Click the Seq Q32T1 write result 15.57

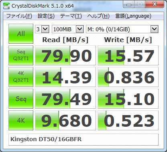[128, 55]
